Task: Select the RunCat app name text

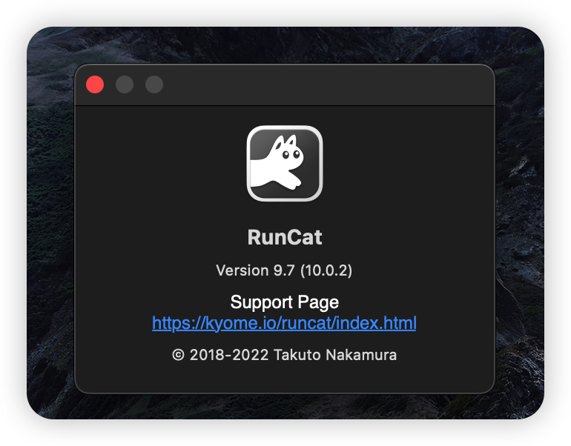Action: pos(285,238)
